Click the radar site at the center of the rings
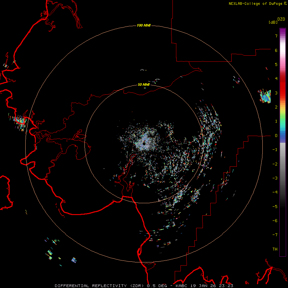Viewport: 288px width, 288px height. click(144, 143)
